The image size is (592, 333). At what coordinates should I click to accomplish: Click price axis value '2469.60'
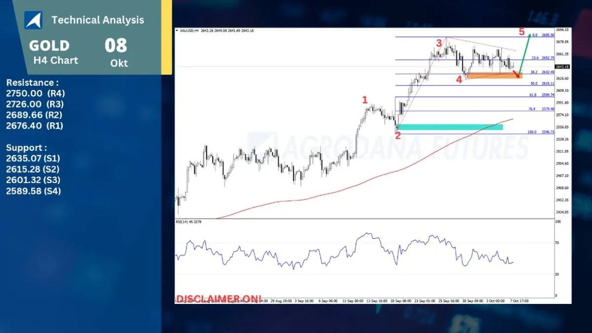click(x=562, y=188)
